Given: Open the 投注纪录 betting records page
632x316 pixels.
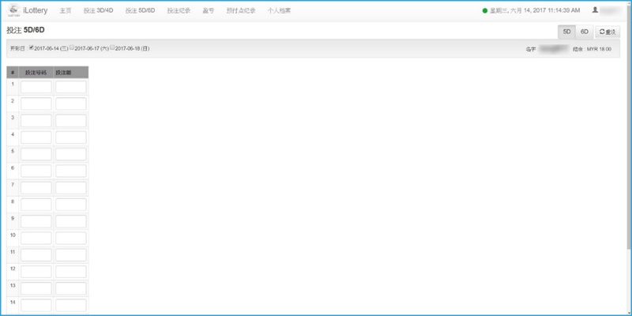Looking at the screenshot, I should 179,11.
